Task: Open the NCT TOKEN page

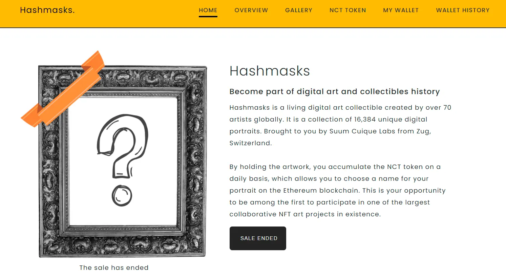Action: [x=347, y=10]
